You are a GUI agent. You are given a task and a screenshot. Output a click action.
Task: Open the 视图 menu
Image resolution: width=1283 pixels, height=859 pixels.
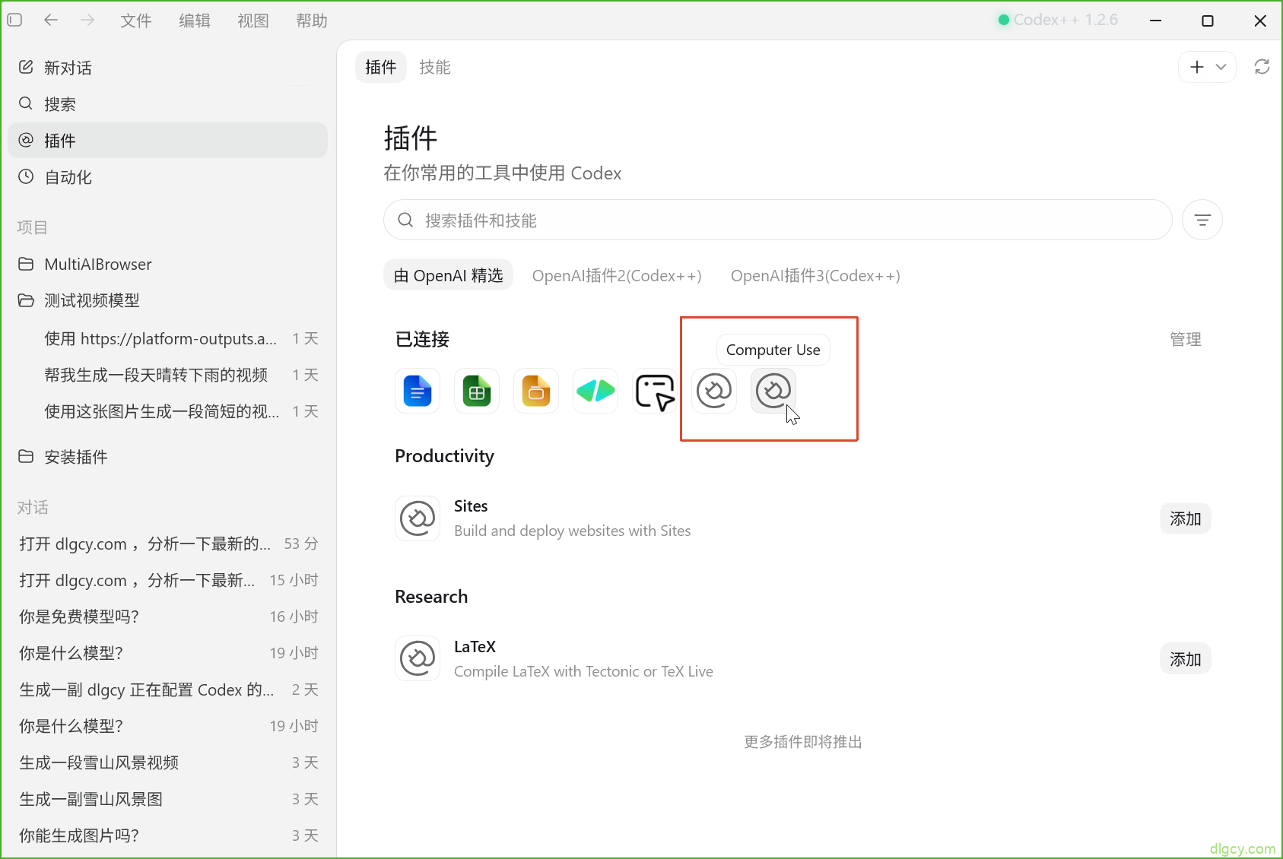click(x=253, y=21)
